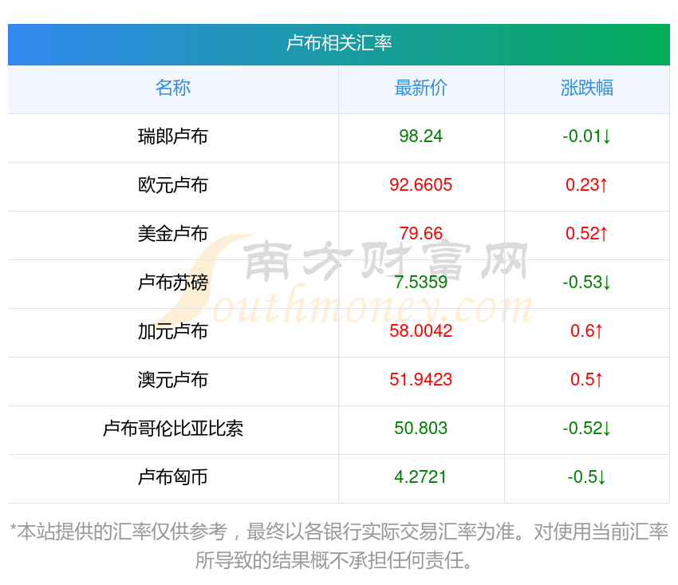Screen dimensions: 678x585
Task: Select the 瑞郎卢布 row name
Action: (x=173, y=136)
